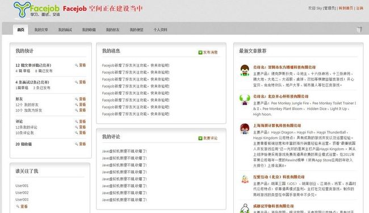
Task: Open company link 上海海湃计算机科技有限公司
Action: click(x=277, y=126)
